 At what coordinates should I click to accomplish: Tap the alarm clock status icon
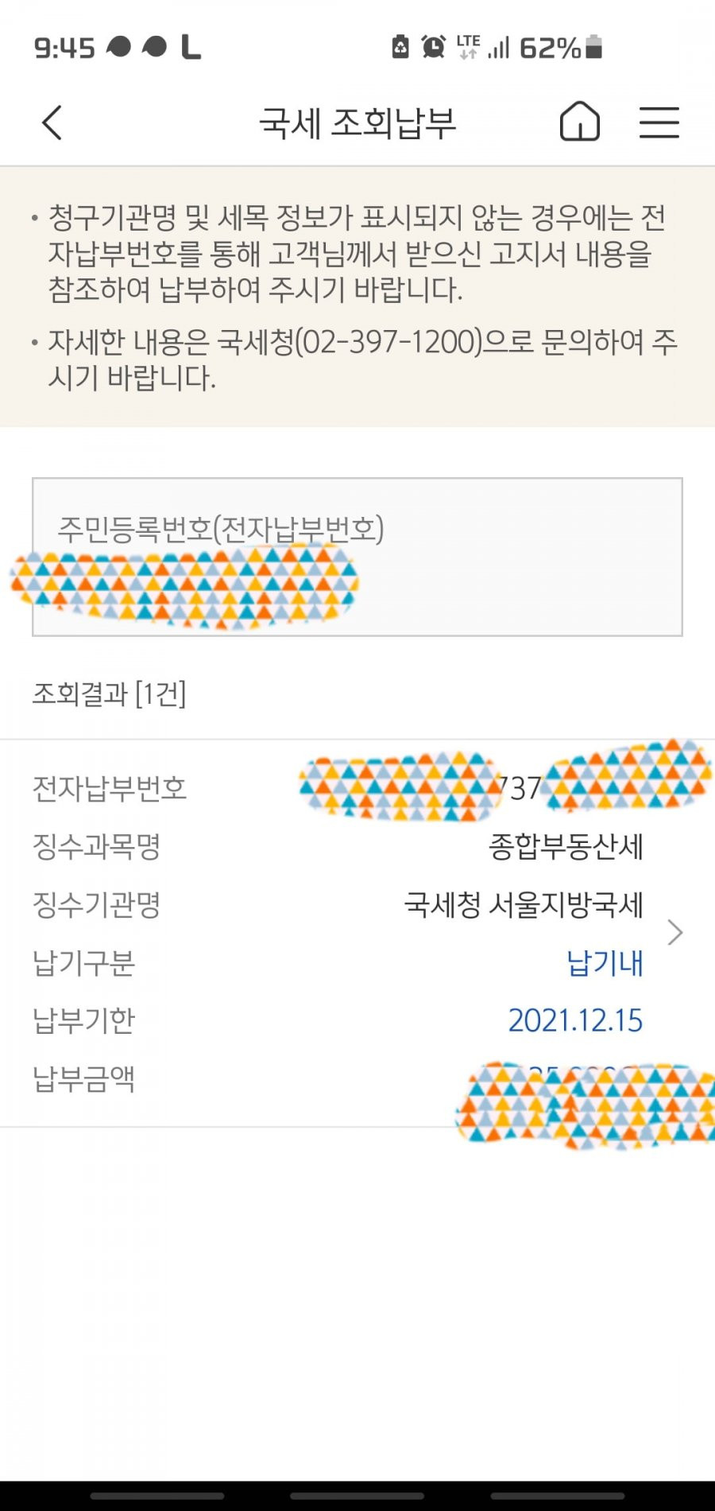433,47
